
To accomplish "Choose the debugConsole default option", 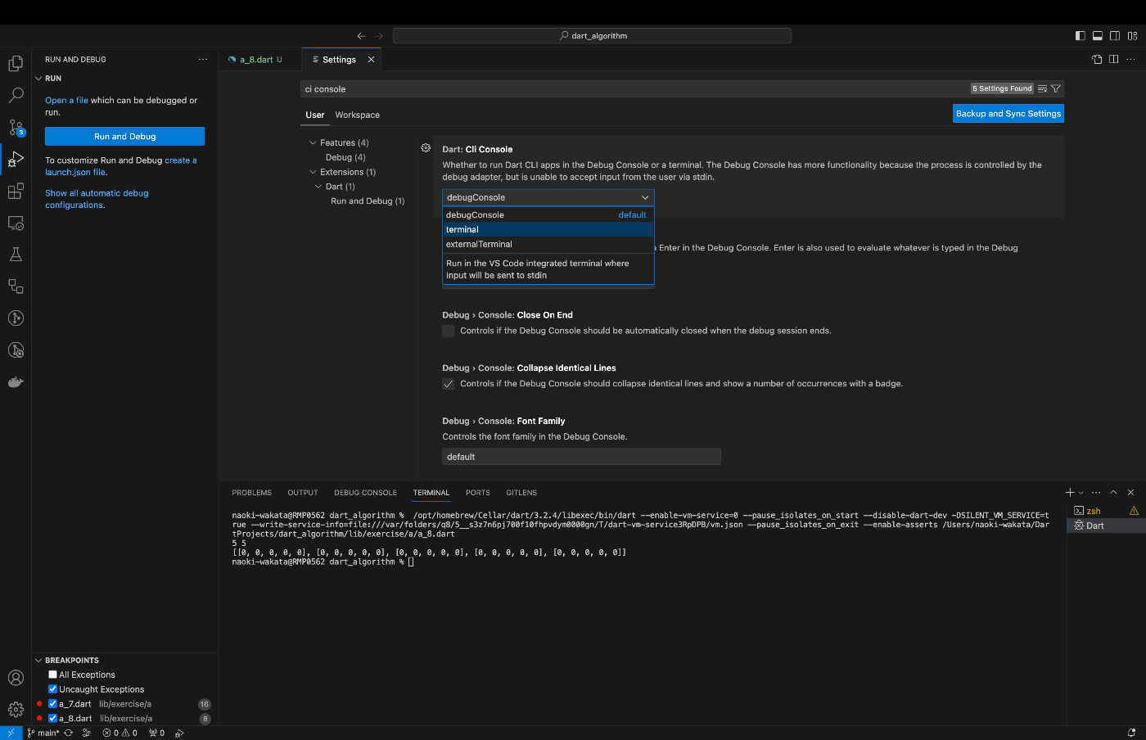I will tap(548, 214).
